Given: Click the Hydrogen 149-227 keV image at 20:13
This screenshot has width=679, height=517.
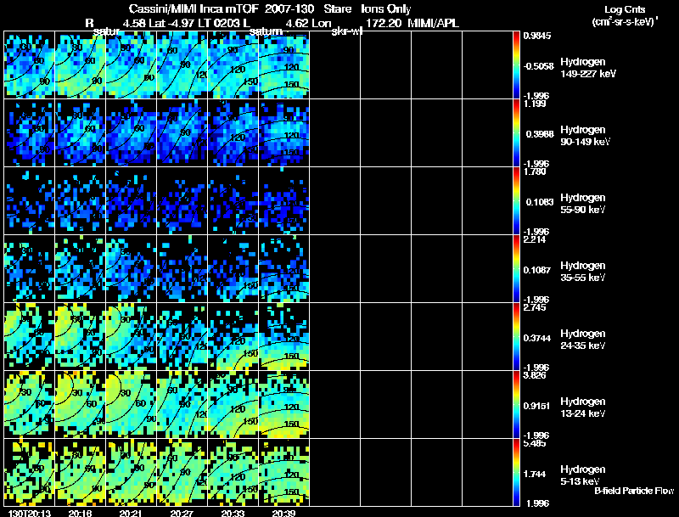Looking at the screenshot, I should pos(29,65).
